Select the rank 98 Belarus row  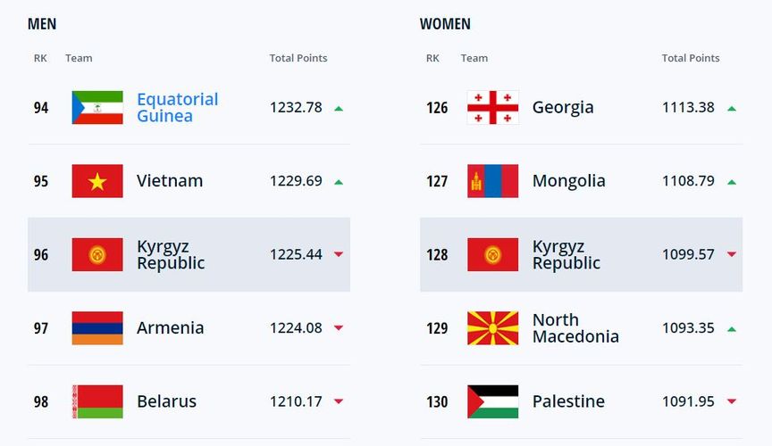(x=189, y=401)
